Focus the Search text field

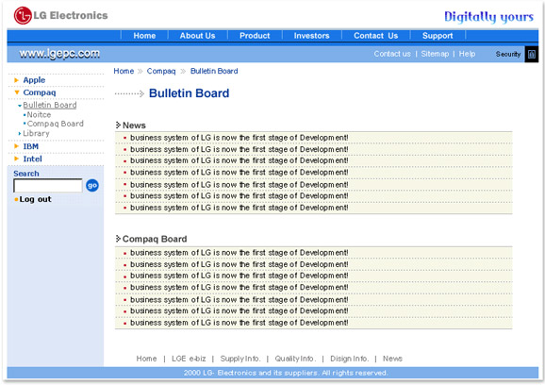[x=48, y=185]
